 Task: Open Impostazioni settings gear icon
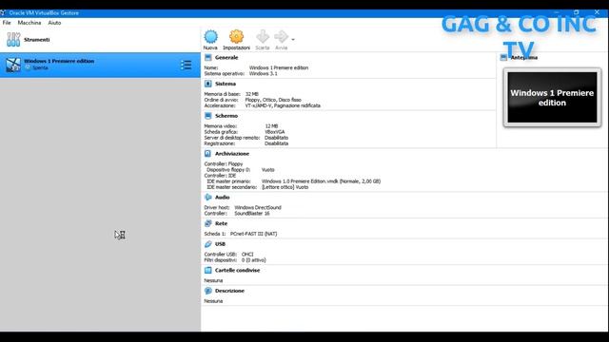coord(236,37)
